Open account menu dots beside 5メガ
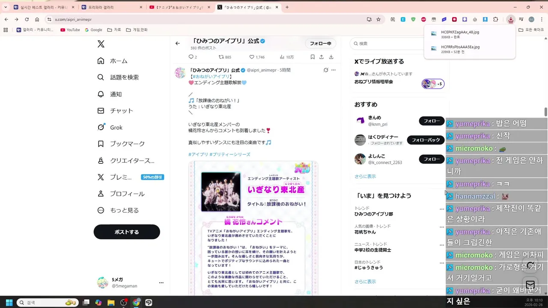The width and height of the screenshot is (548, 308). tap(161, 283)
